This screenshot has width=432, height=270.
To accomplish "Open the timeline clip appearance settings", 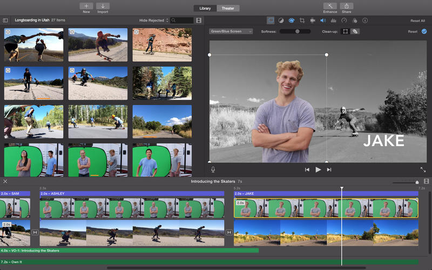I will click(426, 181).
